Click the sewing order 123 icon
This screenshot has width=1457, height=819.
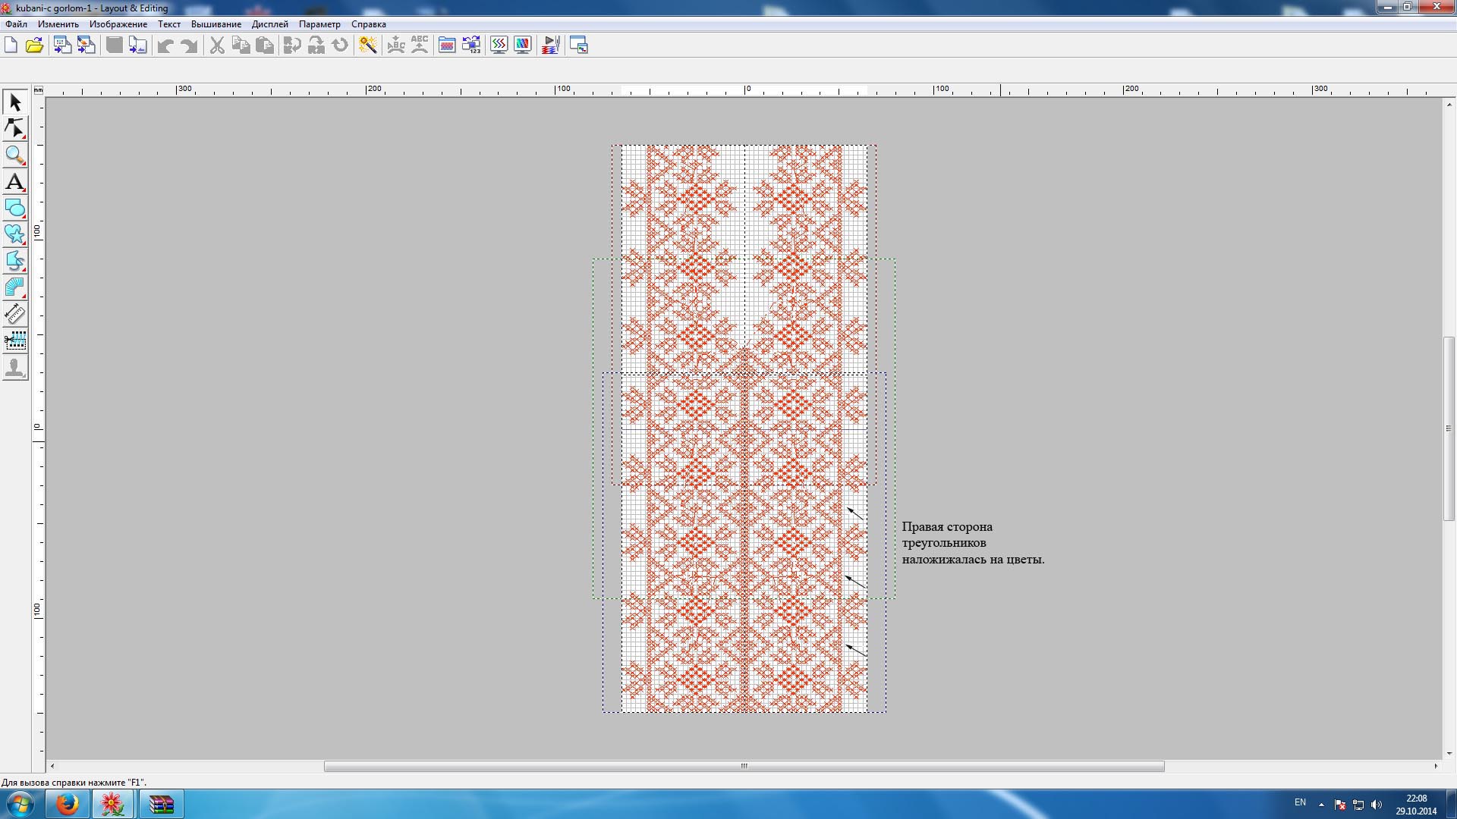[471, 45]
